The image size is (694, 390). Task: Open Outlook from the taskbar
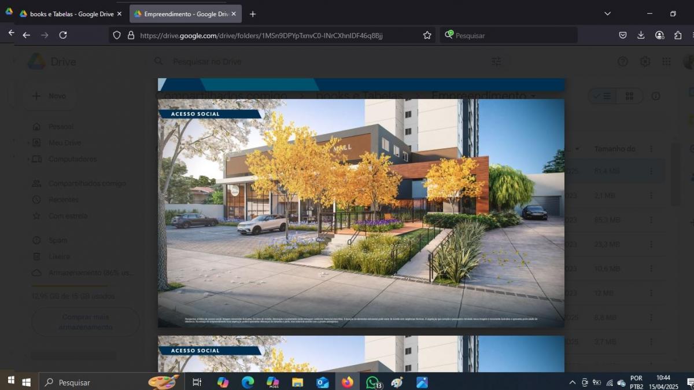[x=322, y=382]
